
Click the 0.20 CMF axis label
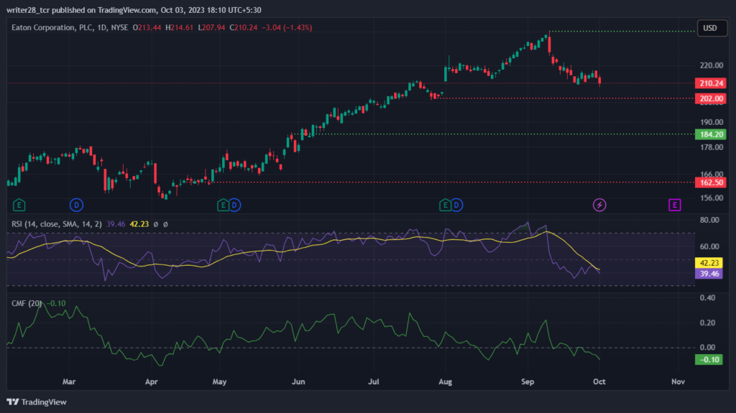pos(707,323)
